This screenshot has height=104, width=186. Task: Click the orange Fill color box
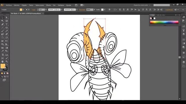point(3,66)
